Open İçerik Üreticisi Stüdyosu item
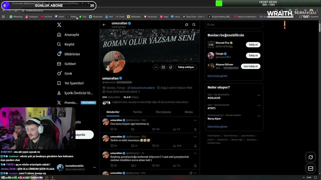Image resolution: width=321 pixels, height=180 pixels. tap(75, 93)
